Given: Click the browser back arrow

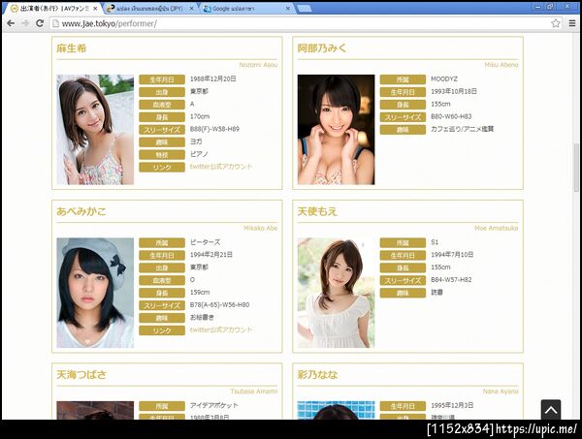Looking at the screenshot, I should click(11, 23).
